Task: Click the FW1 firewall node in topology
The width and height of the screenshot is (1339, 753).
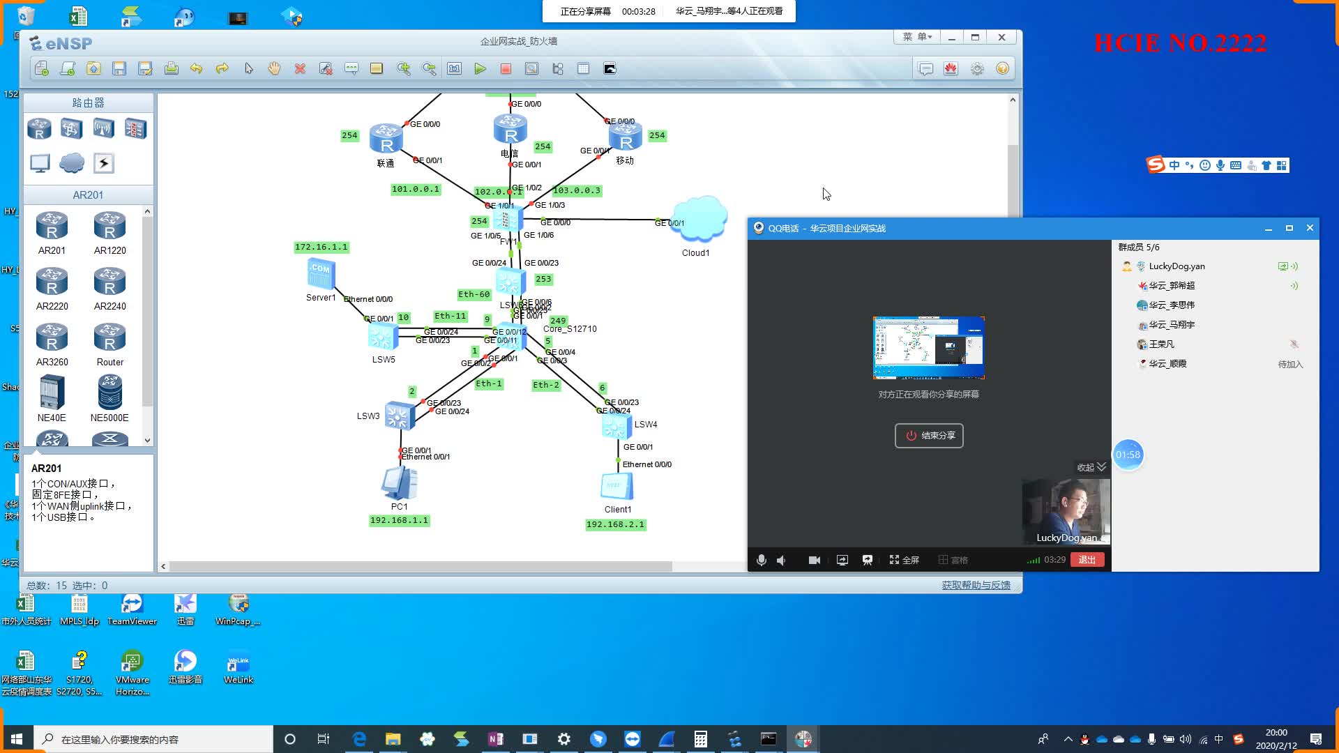Action: tap(507, 220)
